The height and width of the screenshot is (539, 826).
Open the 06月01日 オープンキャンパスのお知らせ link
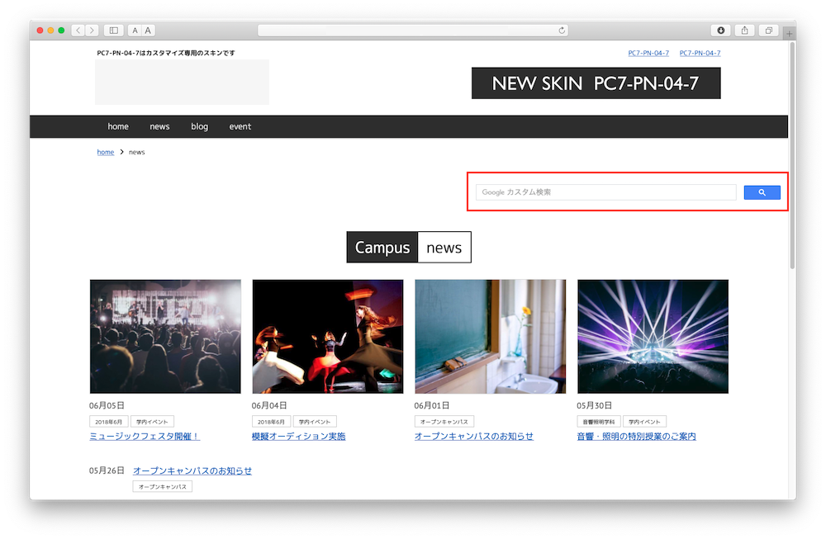click(x=473, y=437)
